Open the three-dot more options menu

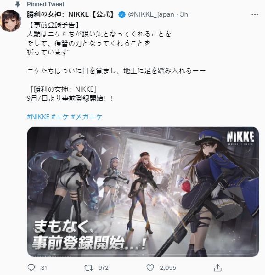(255, 14)
